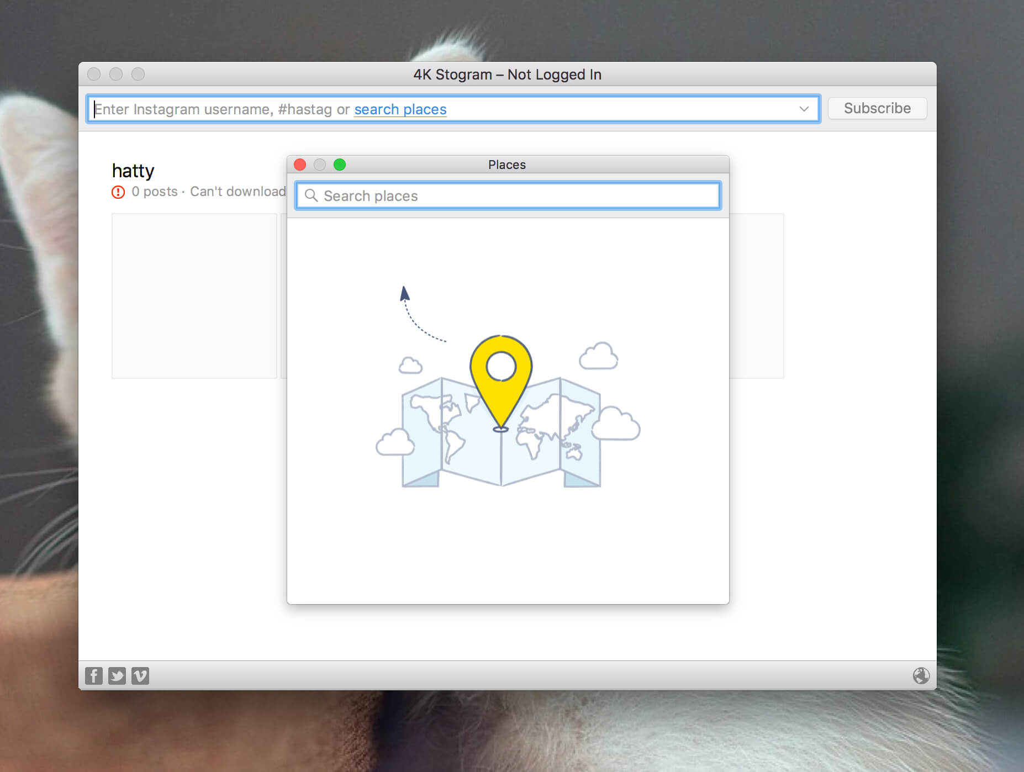
Task: Click the red error icon under hatty
Action: click(x=118, y=192)
